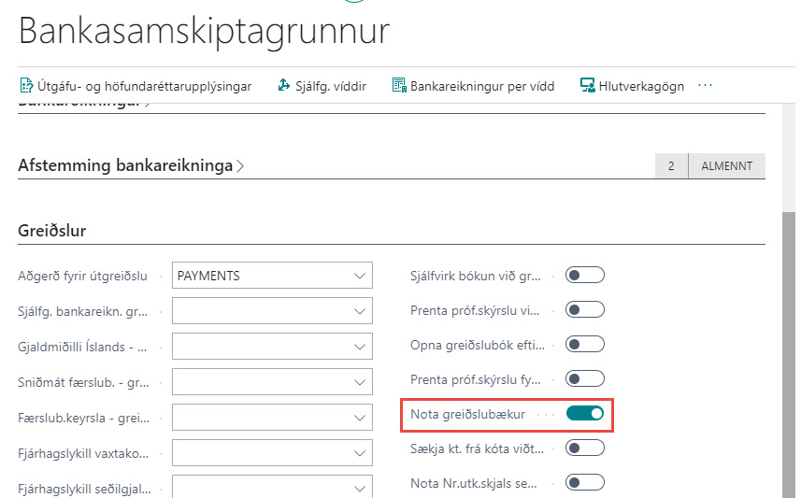Turn on Sækja kt. frá kóta viðt... toggle
801x498 pixels.
pos(585,448)
